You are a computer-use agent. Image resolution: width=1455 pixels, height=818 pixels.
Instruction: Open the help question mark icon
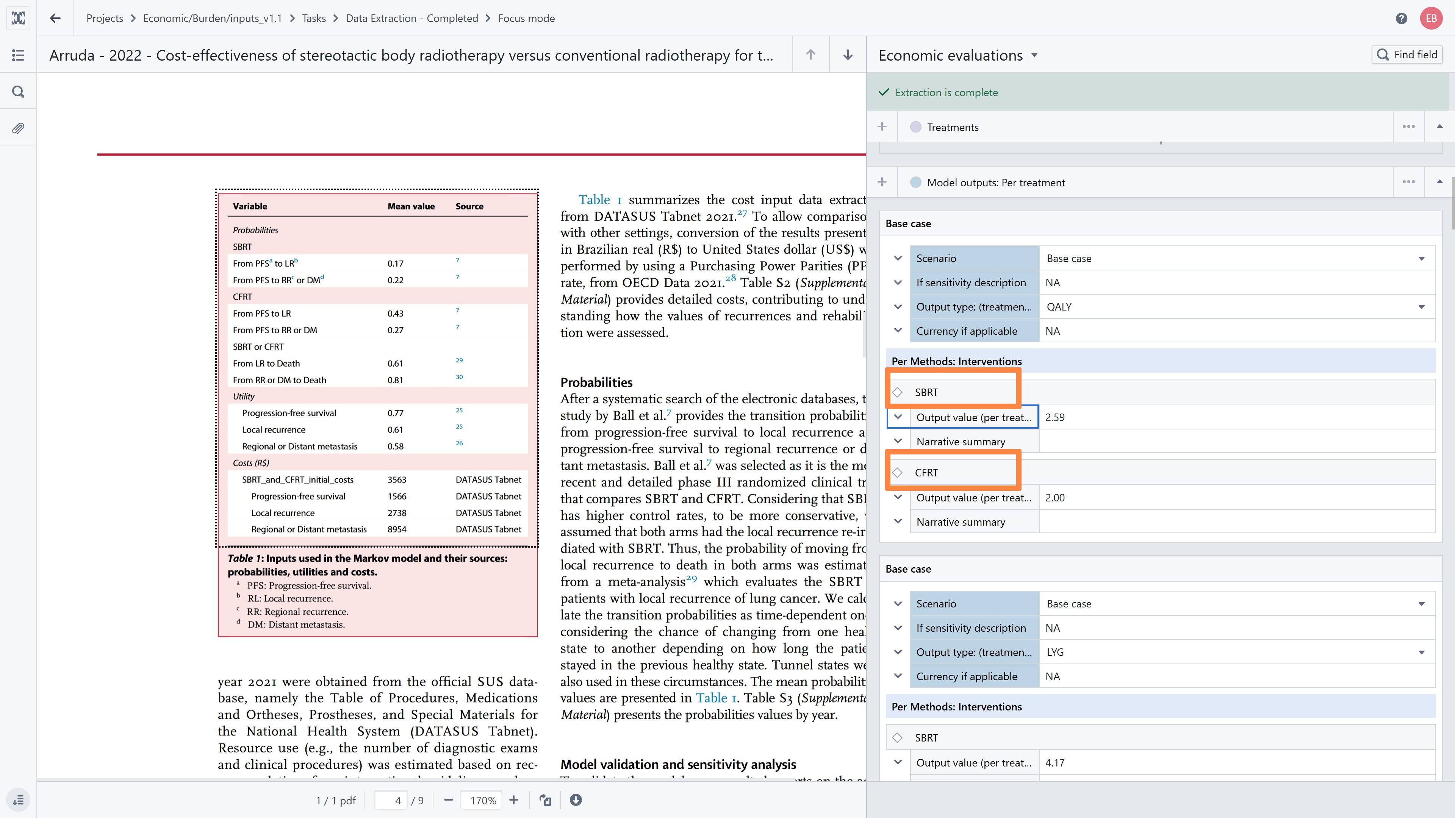1401,18
